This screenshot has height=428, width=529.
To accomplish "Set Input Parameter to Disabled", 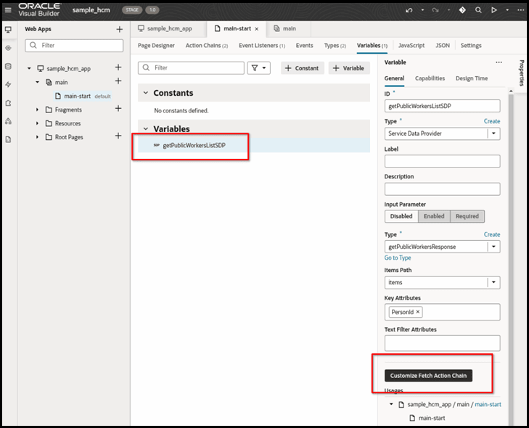I will [x=401, y=216].
